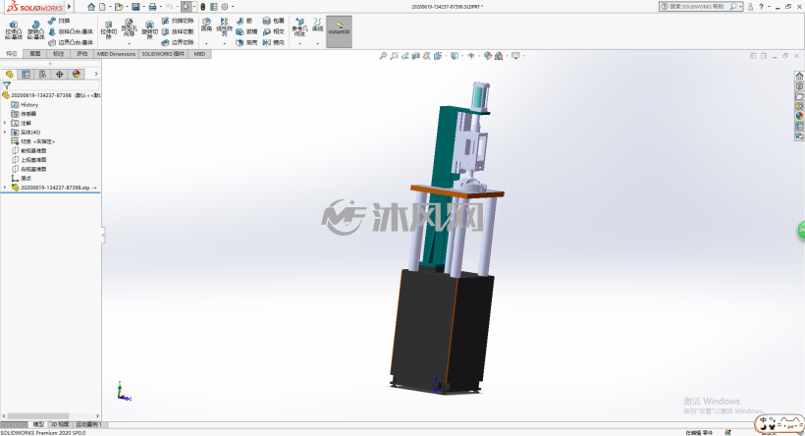Select the Intersect tool (相交)

(x=274, y=31)
